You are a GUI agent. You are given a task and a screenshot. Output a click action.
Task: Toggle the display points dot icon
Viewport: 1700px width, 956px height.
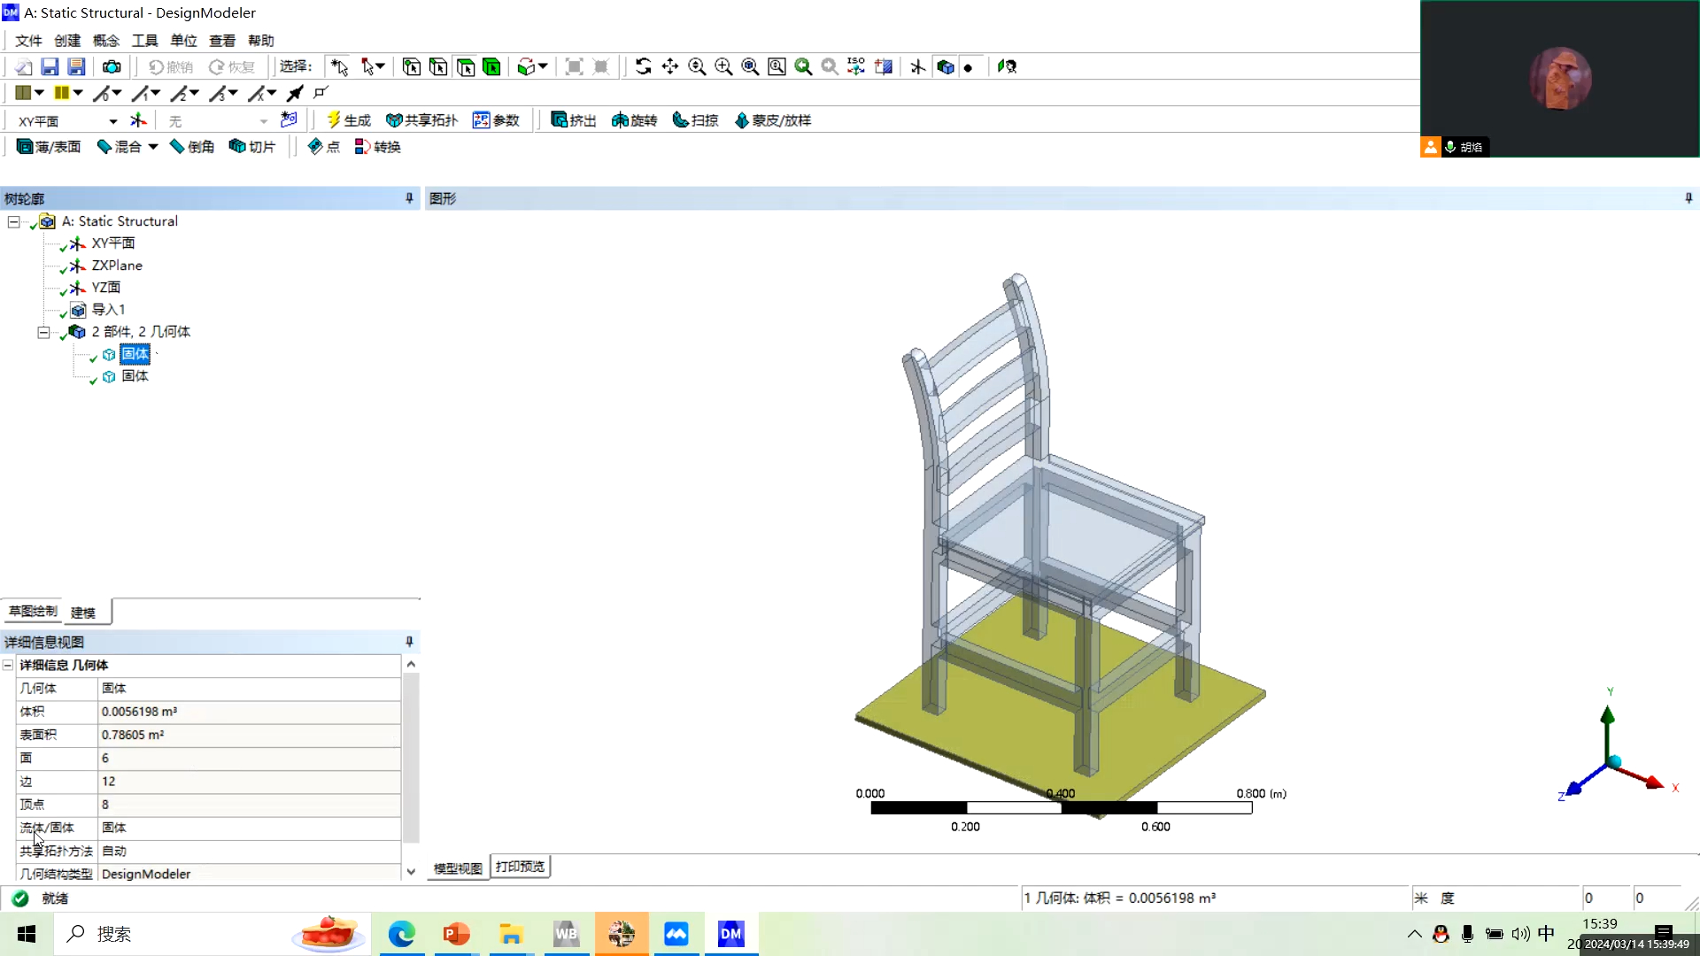click(x=968, y=67)
